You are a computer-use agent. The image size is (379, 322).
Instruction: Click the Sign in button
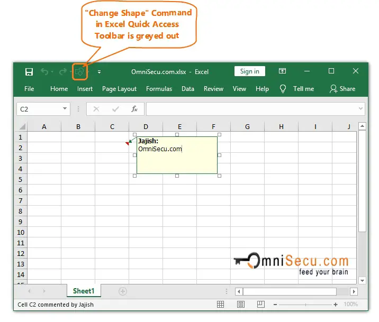point(250,71)
